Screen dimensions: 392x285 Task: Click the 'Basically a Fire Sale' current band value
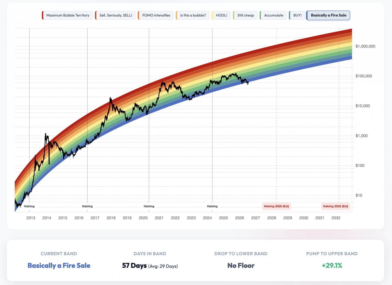pos(59,266)
